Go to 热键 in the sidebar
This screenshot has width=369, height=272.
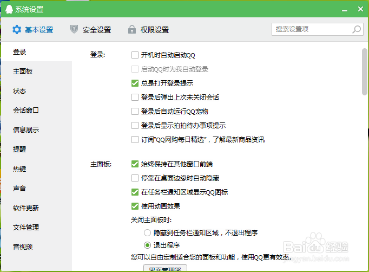tap(37, 169)
